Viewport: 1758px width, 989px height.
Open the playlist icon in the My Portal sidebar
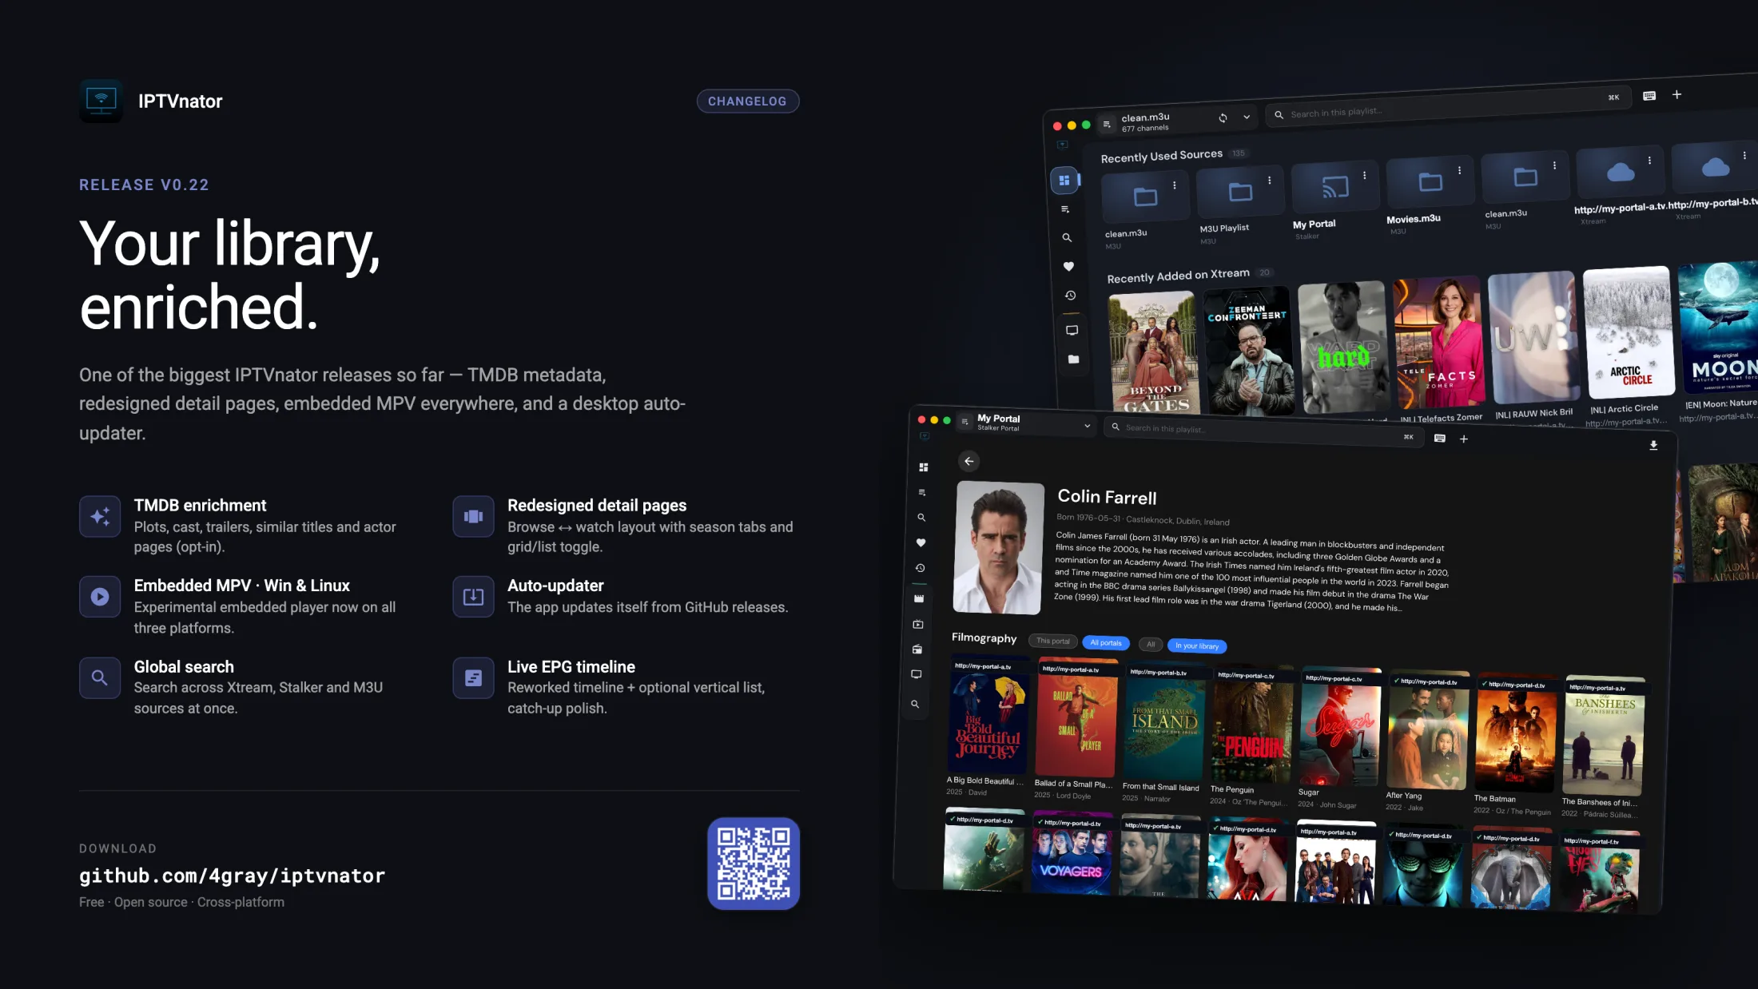click(922, 492)
